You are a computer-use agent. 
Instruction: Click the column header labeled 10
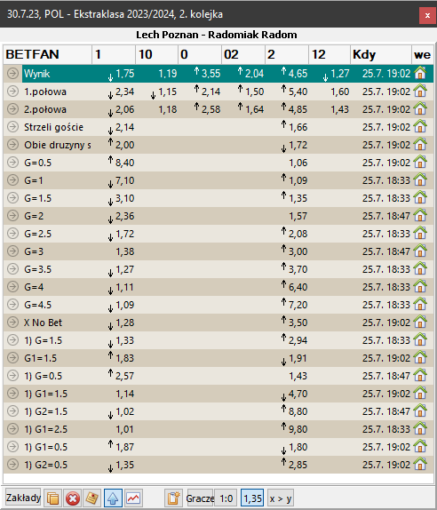pos(156,54)
